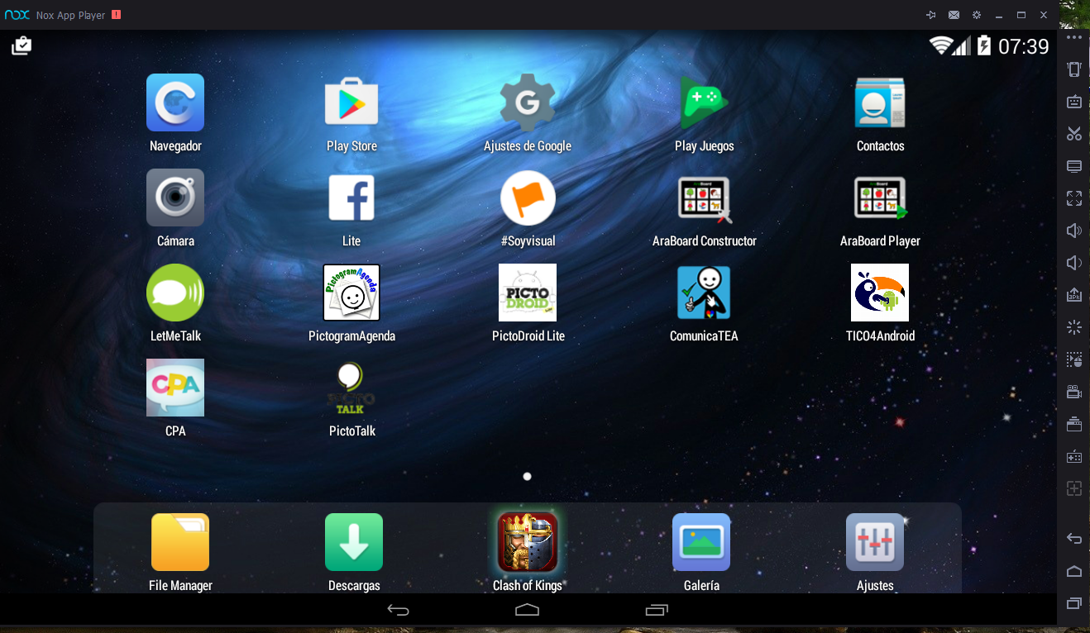Open the toolbox icon in sidebar
This screenshot has height=633, width=1090.
pyautogui.click(x=1074, y=424)
